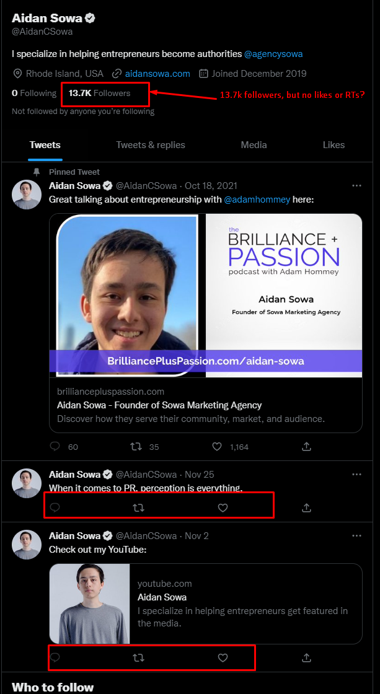Go to the Likes tab

pos(334,144)
